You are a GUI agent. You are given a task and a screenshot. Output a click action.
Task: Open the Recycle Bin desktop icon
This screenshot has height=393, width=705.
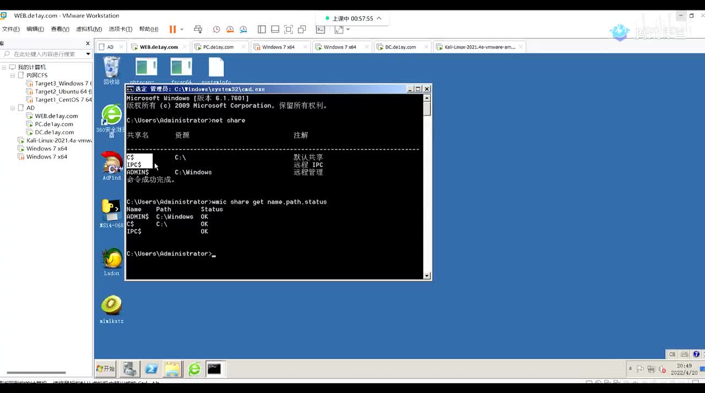[111, 70]
